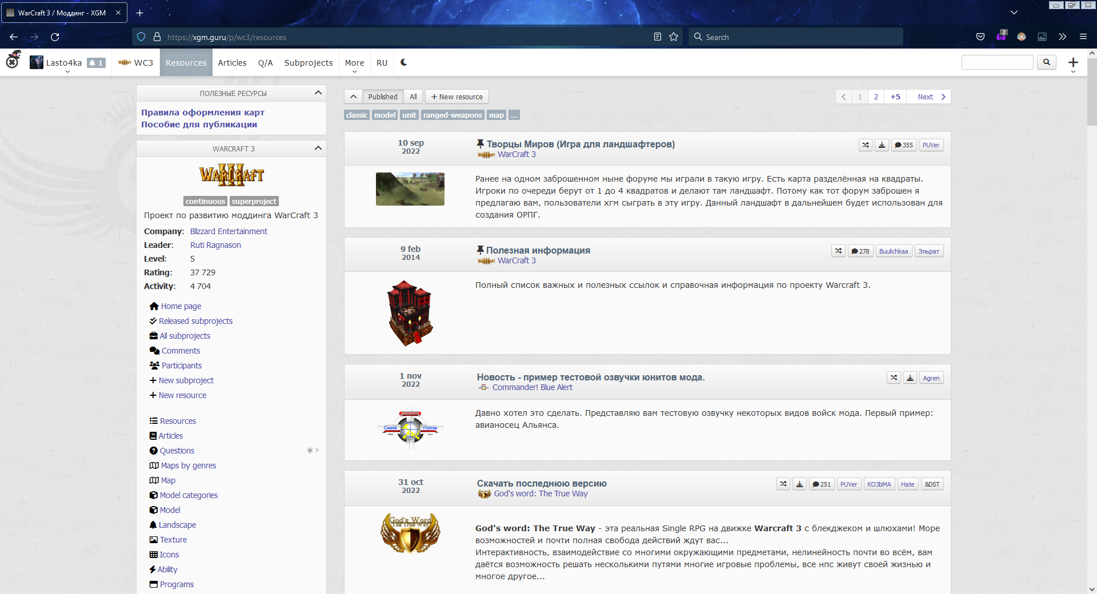Screen dimensions: 1097x594
Task: Open the list all tabs dropdown
Action: click(x=1014, y=13)
